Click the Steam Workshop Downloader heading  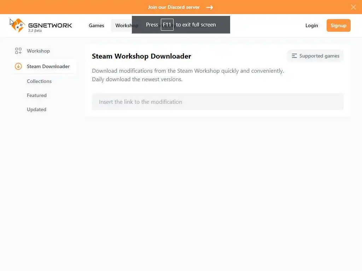[x=141, y=56]
